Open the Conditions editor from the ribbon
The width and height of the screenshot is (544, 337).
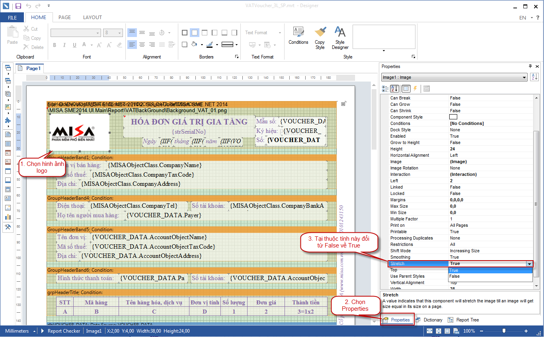(x=298, y=36)
